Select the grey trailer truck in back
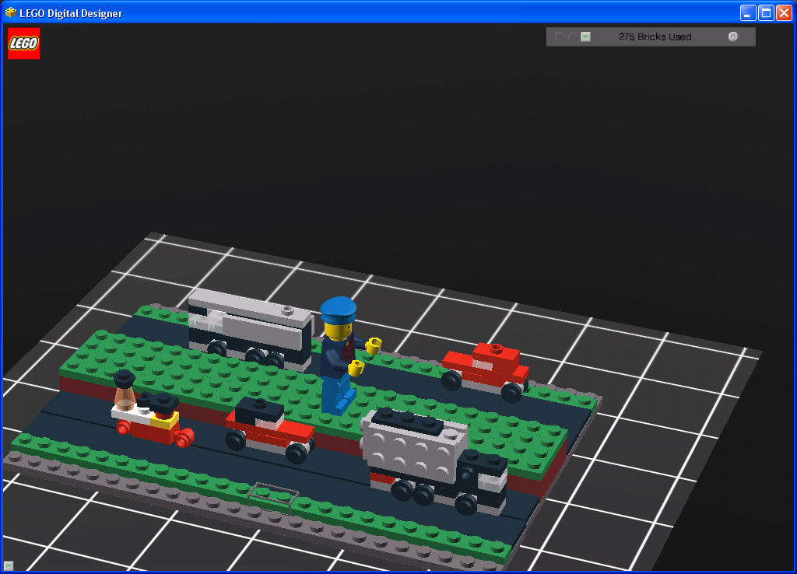 [x=250, y=329]
